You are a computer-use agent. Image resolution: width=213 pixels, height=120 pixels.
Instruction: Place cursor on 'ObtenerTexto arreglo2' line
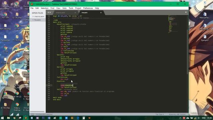pyautogui.click(x=70, y=61)
